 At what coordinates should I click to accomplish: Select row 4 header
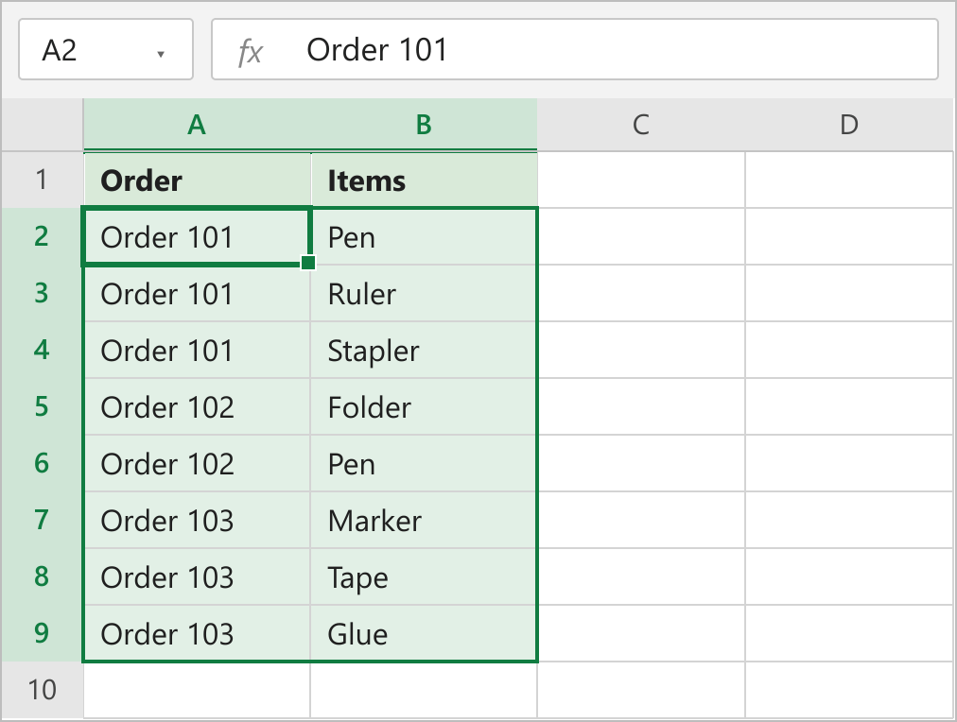42,350
